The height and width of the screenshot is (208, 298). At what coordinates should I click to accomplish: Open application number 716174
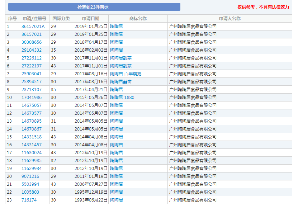[29, 200]
